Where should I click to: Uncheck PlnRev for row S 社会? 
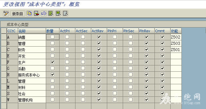click(146, 93)
